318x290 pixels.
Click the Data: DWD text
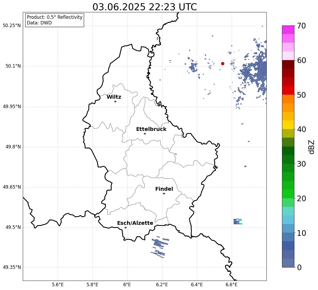coord(39,23)
